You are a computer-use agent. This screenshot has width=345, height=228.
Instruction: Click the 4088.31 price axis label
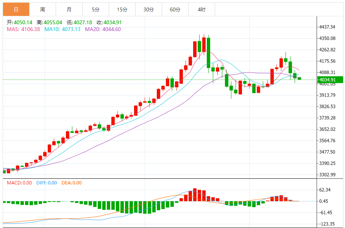327,72
